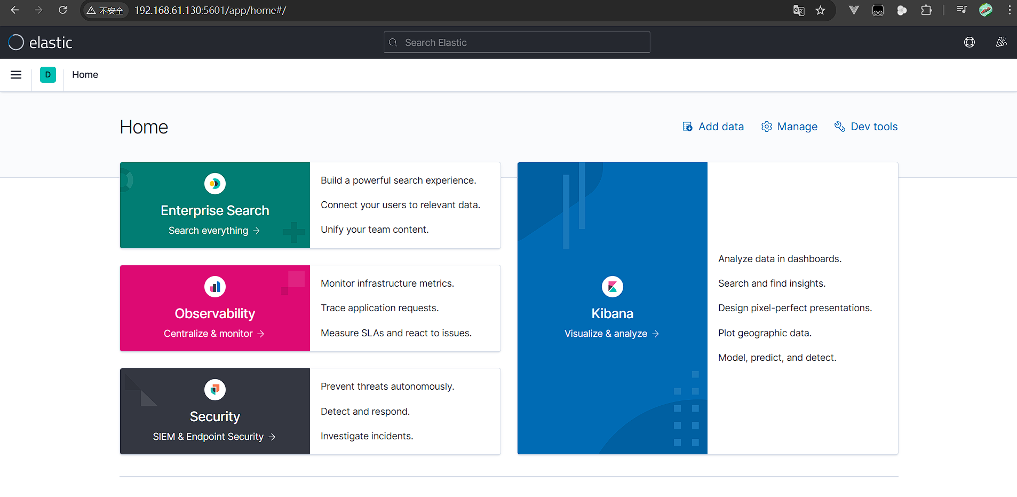Open the hamburger navigation menu
The width and height of the screenshot is (1017, 497).
coord(16,75)
